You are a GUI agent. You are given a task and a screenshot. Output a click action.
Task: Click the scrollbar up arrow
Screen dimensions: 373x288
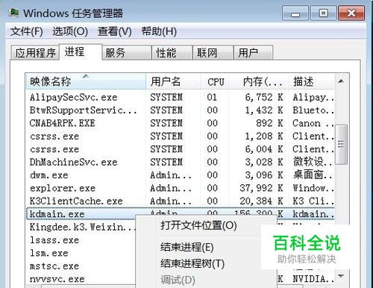coord(341,81)
